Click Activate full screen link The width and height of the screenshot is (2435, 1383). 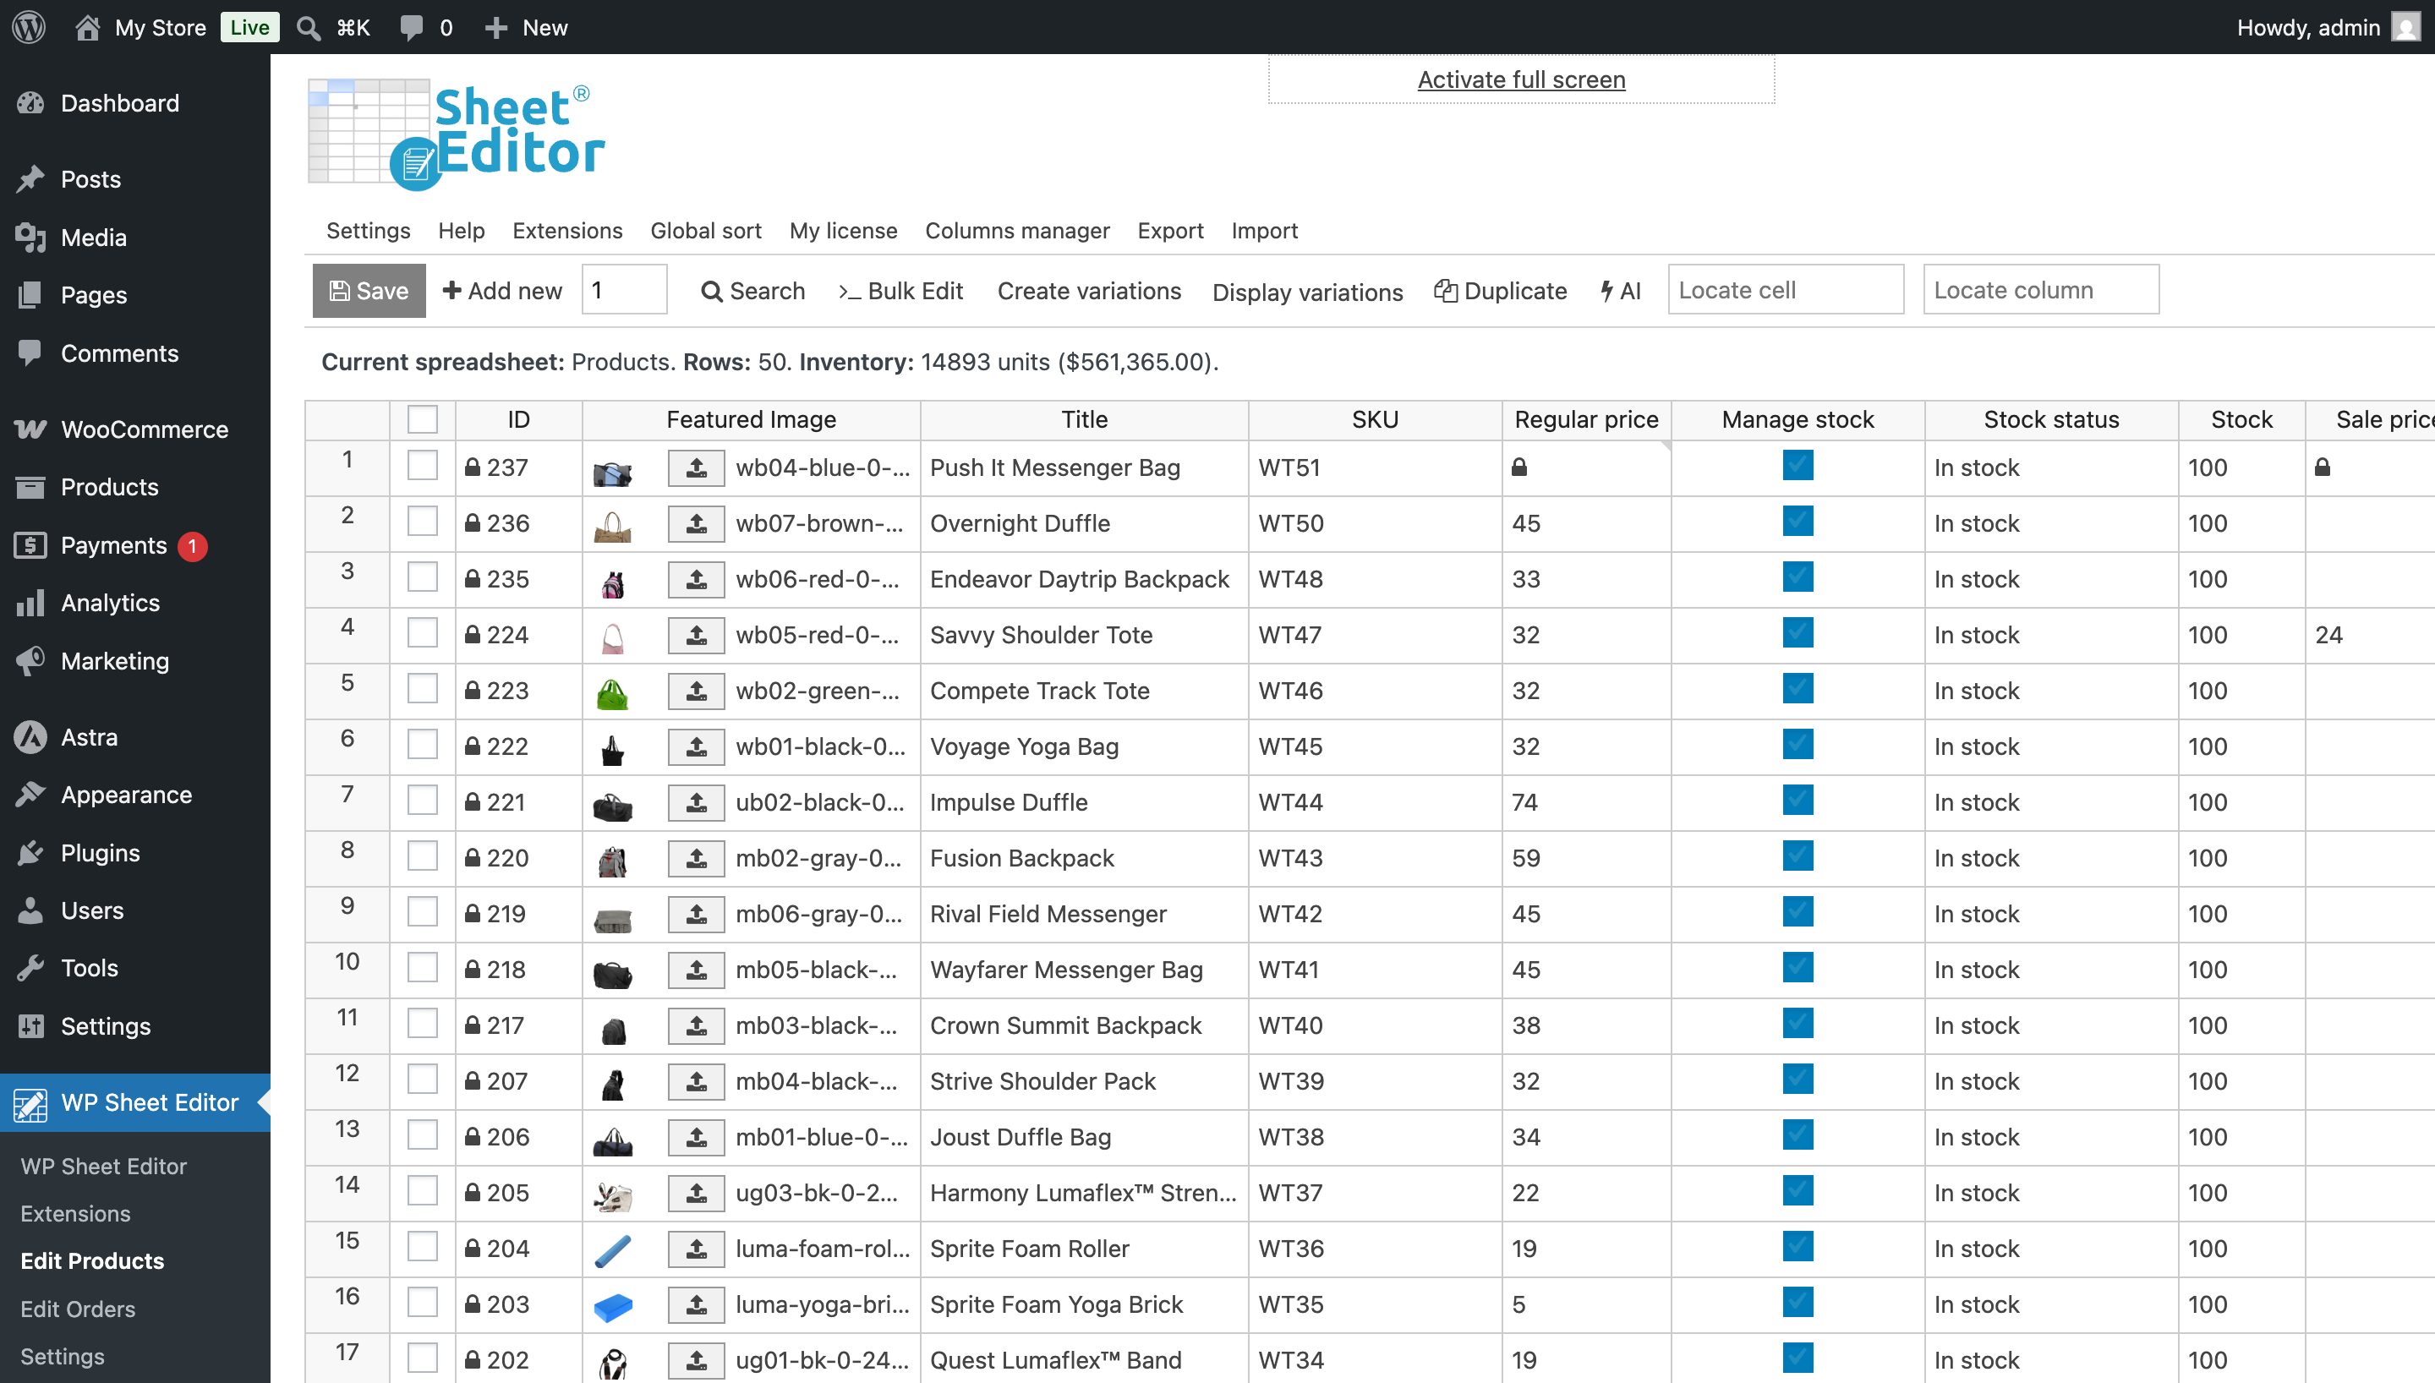coord(1521,79)
